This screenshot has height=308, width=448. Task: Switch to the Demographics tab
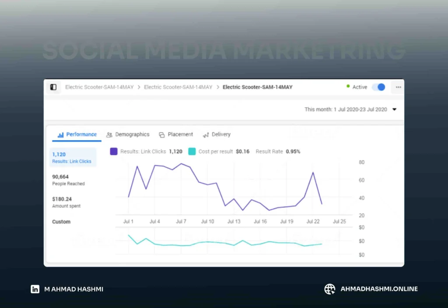132,135
